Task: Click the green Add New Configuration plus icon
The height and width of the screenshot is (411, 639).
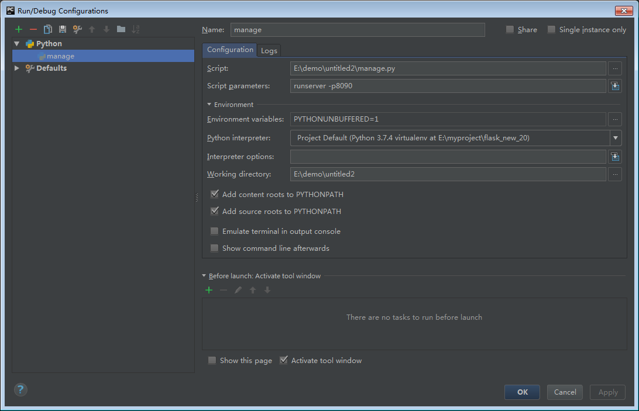Action: pyautogui.click(x=19, y=29)
